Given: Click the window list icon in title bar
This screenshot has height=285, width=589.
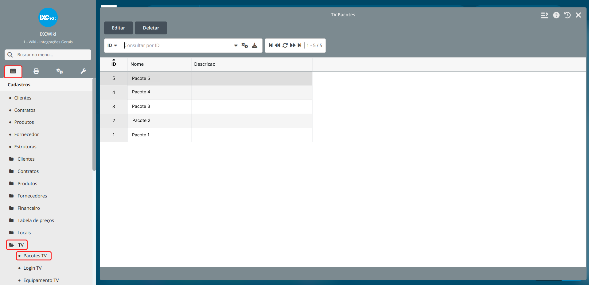Looking at the screenshot, I should pyautogui.click(x=544, y=15).
